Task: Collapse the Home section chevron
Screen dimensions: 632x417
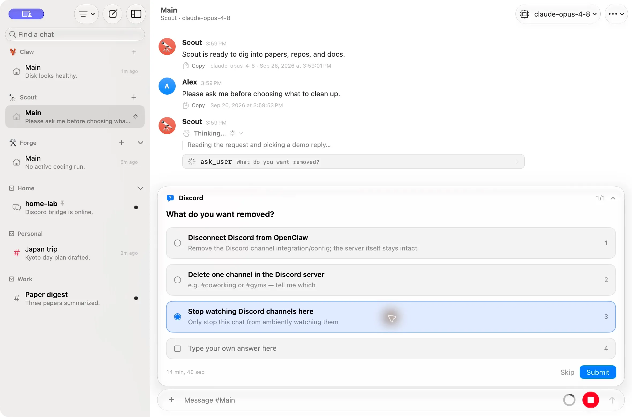Action: pos(140,188)
